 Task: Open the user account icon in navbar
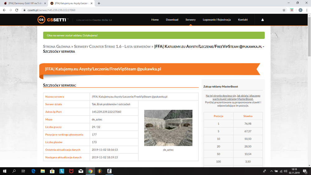[262, 20]
